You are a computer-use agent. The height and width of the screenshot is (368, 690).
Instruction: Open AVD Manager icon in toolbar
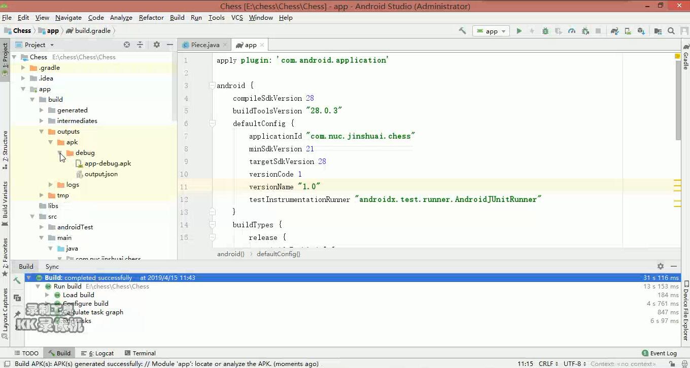628,31
